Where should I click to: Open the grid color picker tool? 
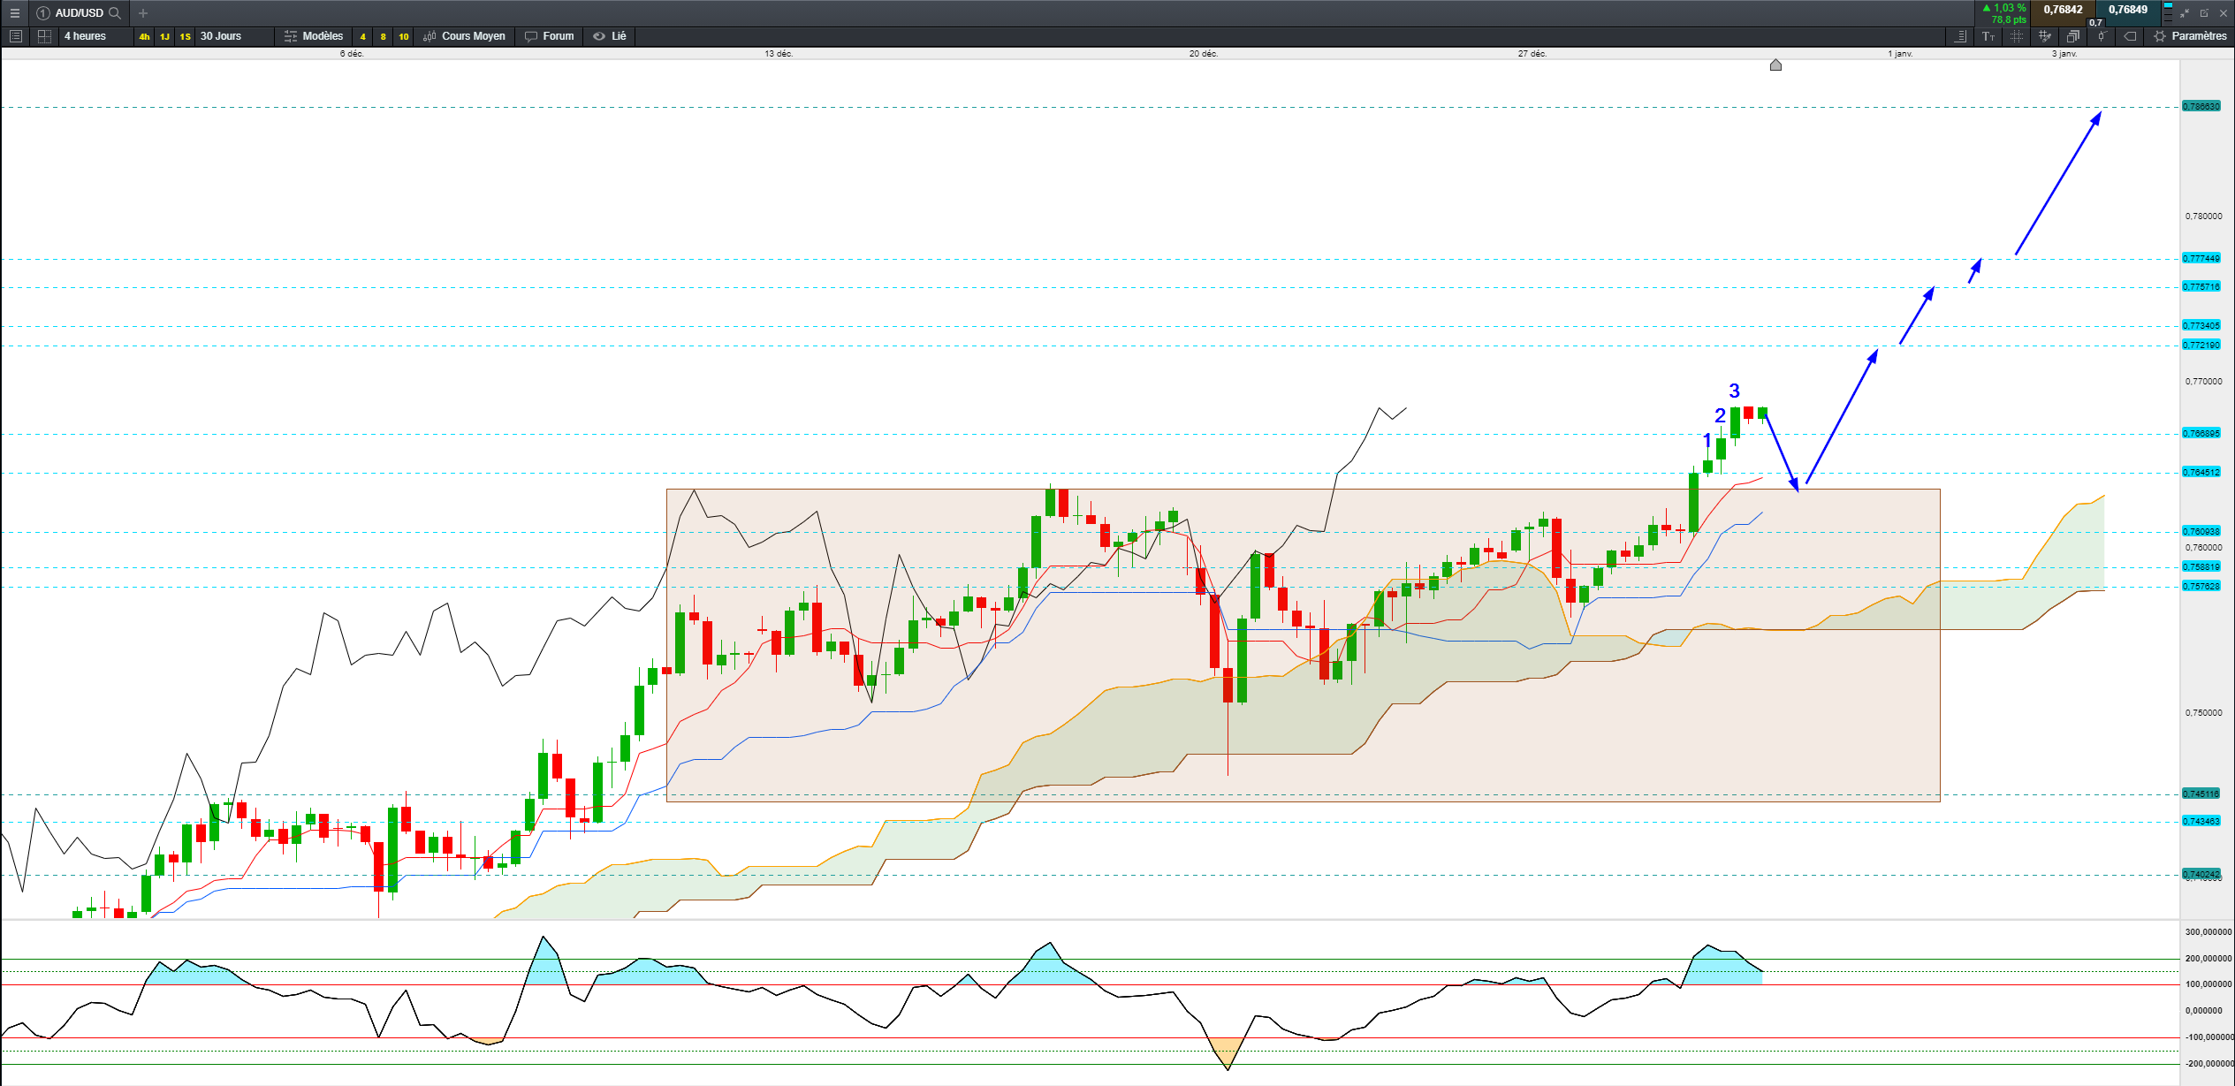[x=2045, y=36]
